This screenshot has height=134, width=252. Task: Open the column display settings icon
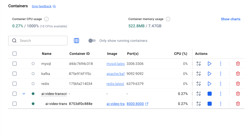pyautogui.click(x=76, y=41)
